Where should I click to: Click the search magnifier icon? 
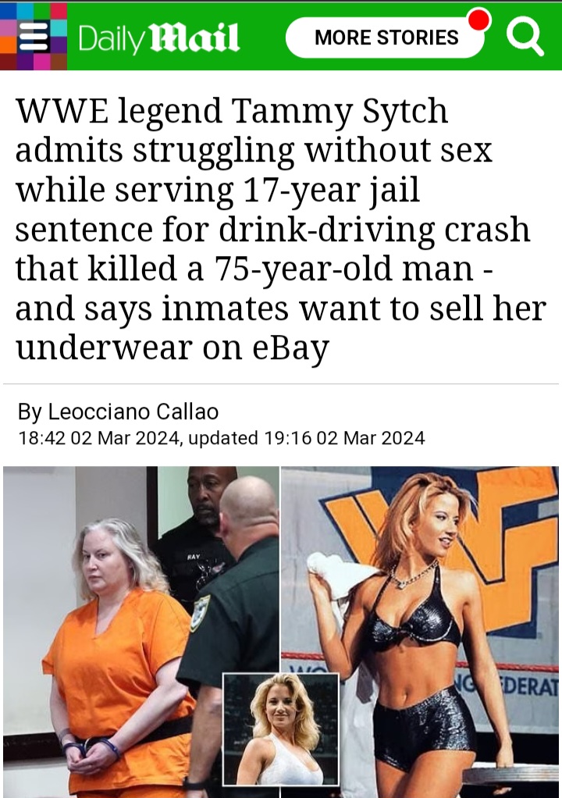point(525,37)
